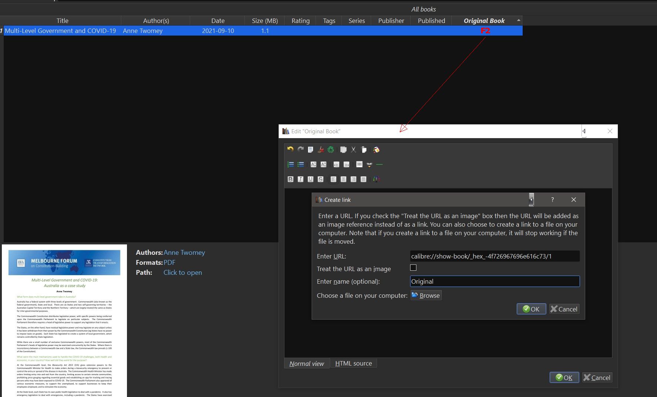This screenshot has height=397, width=657.
Task: Toggle strikethrough formatting
Action: 321,179
